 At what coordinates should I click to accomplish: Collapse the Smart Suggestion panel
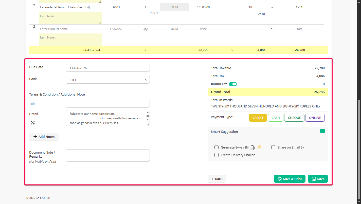pos(322,131)
